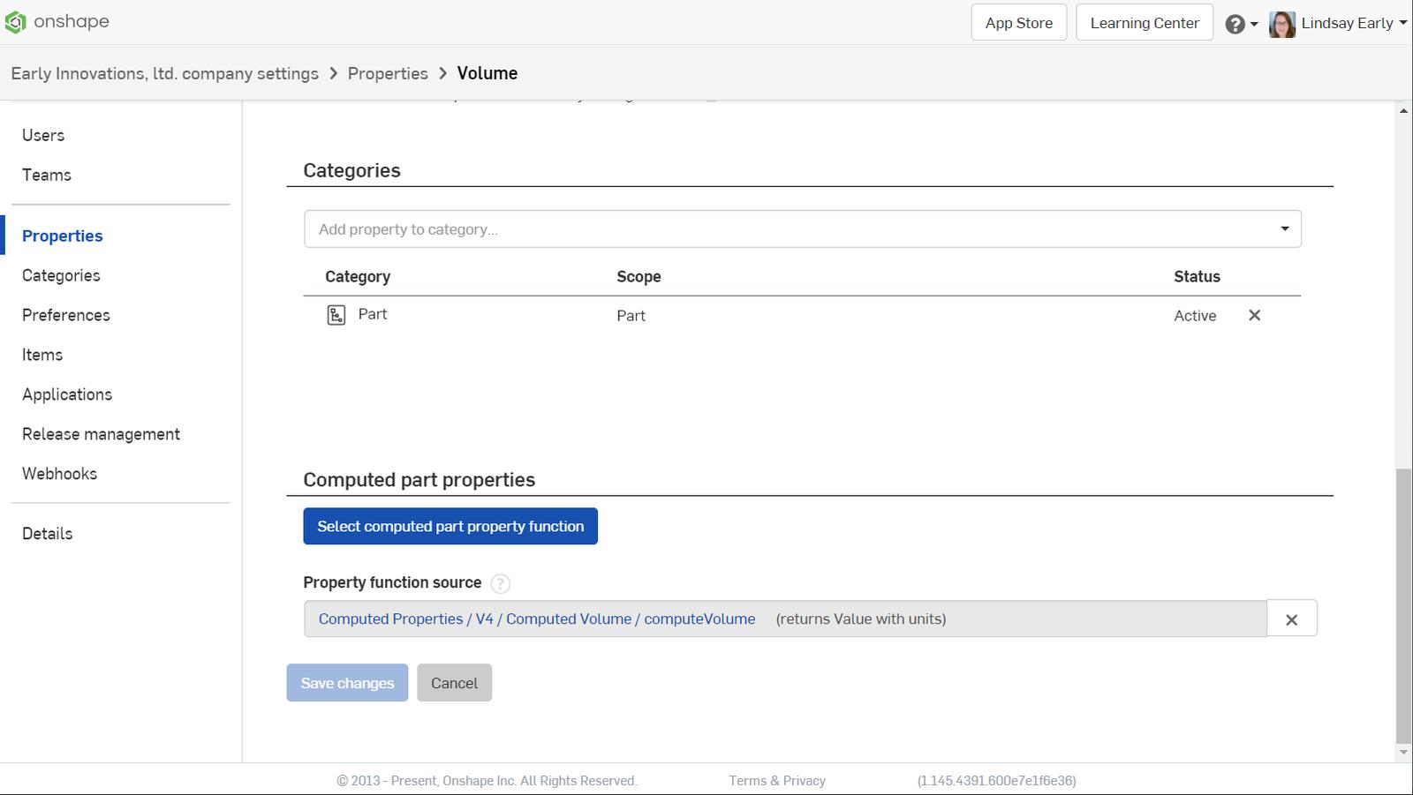Screen dimensions: 1413x795
Task: Remove the Part category with X
Action: pyautogui.click(x=1254, y=315)
